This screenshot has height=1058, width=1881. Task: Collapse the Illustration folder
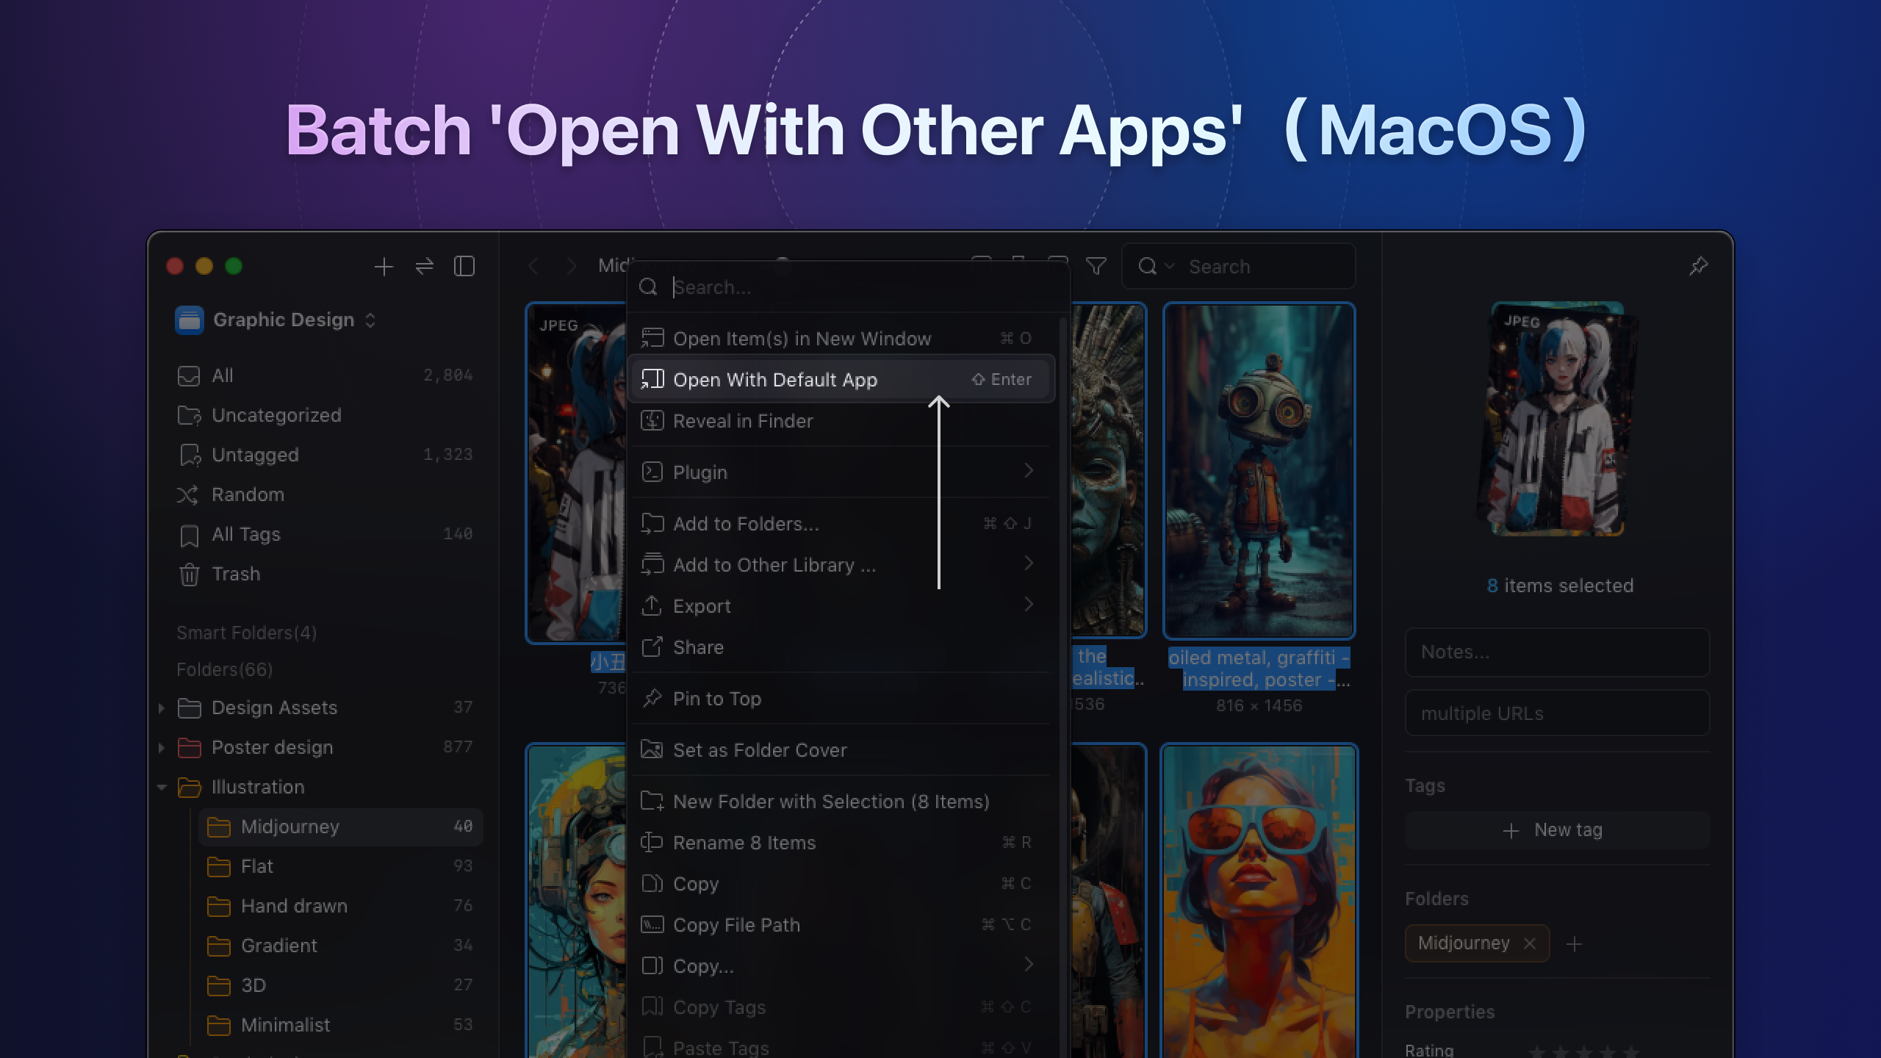click(x=162, y=787)
